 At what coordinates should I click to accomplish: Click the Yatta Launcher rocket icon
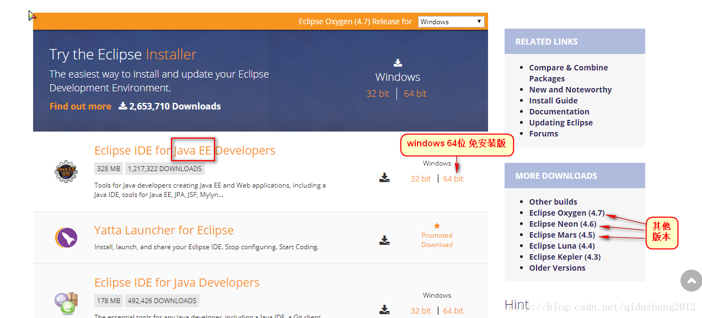pos(66,238)
